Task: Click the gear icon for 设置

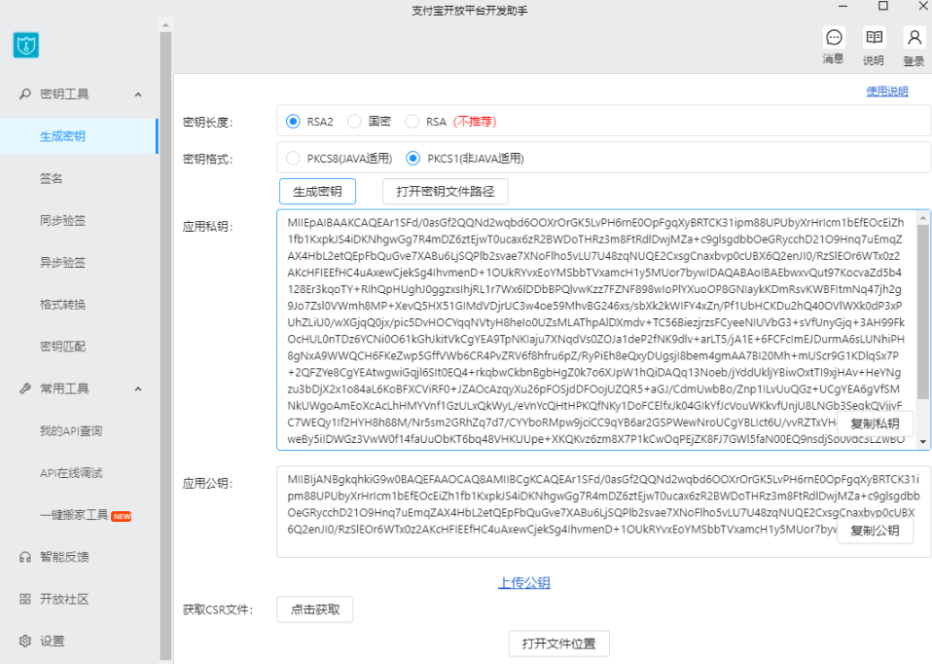Action: 25,641
